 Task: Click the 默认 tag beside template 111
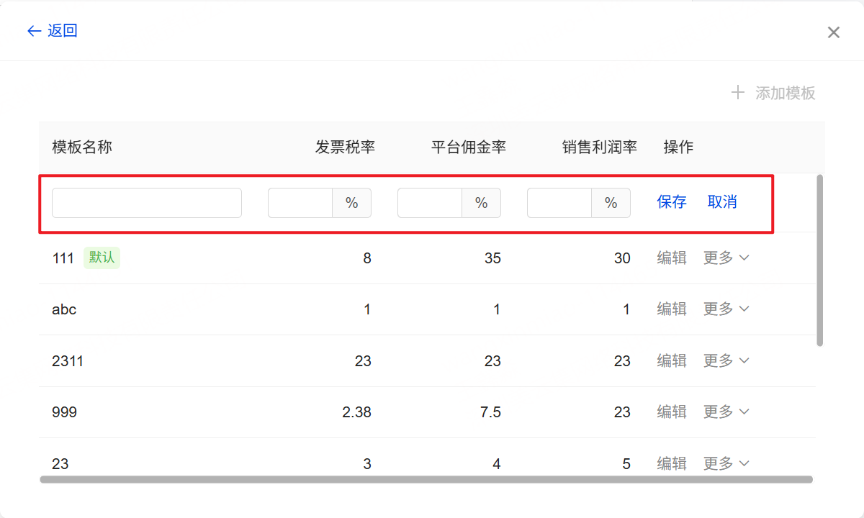pos(102,258)
